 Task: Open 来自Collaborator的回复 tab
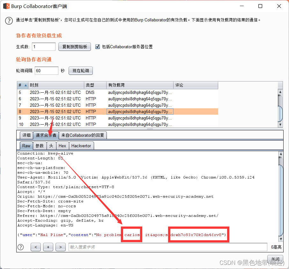pyautogui.click(x=83, y=135)
